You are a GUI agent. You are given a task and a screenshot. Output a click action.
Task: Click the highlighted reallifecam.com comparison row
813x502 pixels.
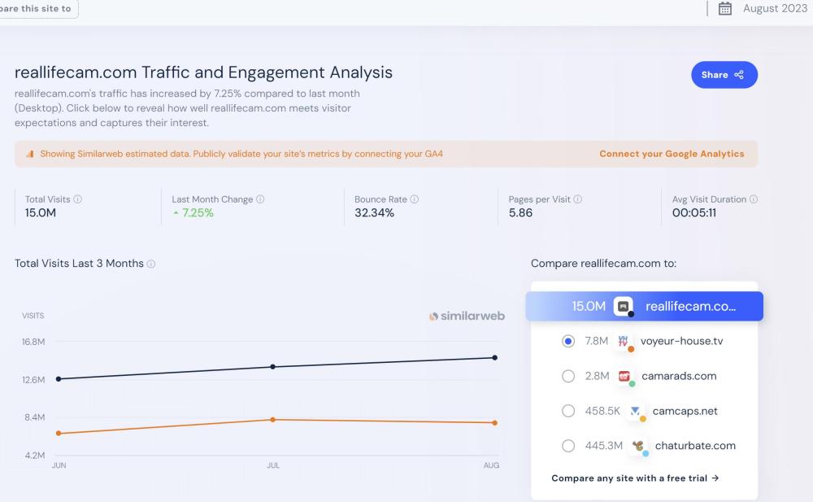point(644,307)
